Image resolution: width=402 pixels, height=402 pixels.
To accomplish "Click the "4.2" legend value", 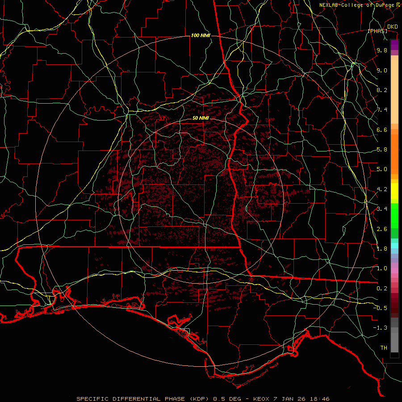I will (x=382, y=189).
